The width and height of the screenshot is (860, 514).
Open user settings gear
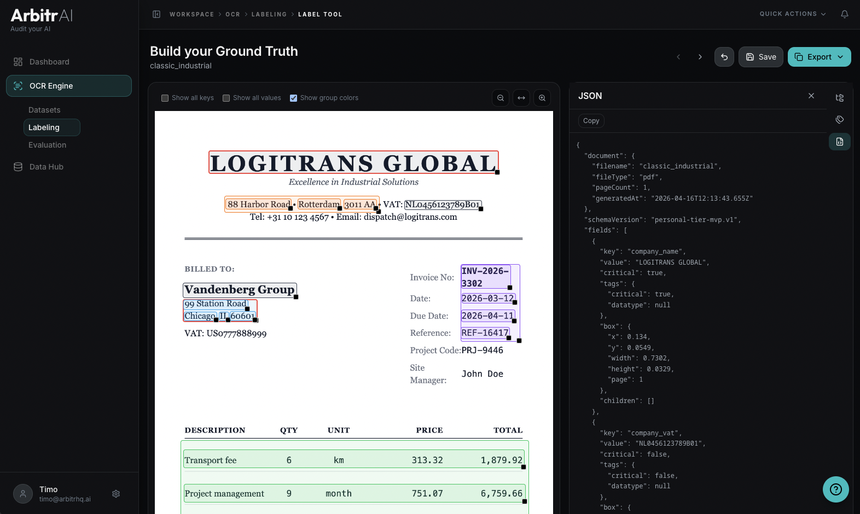point(116,494)
